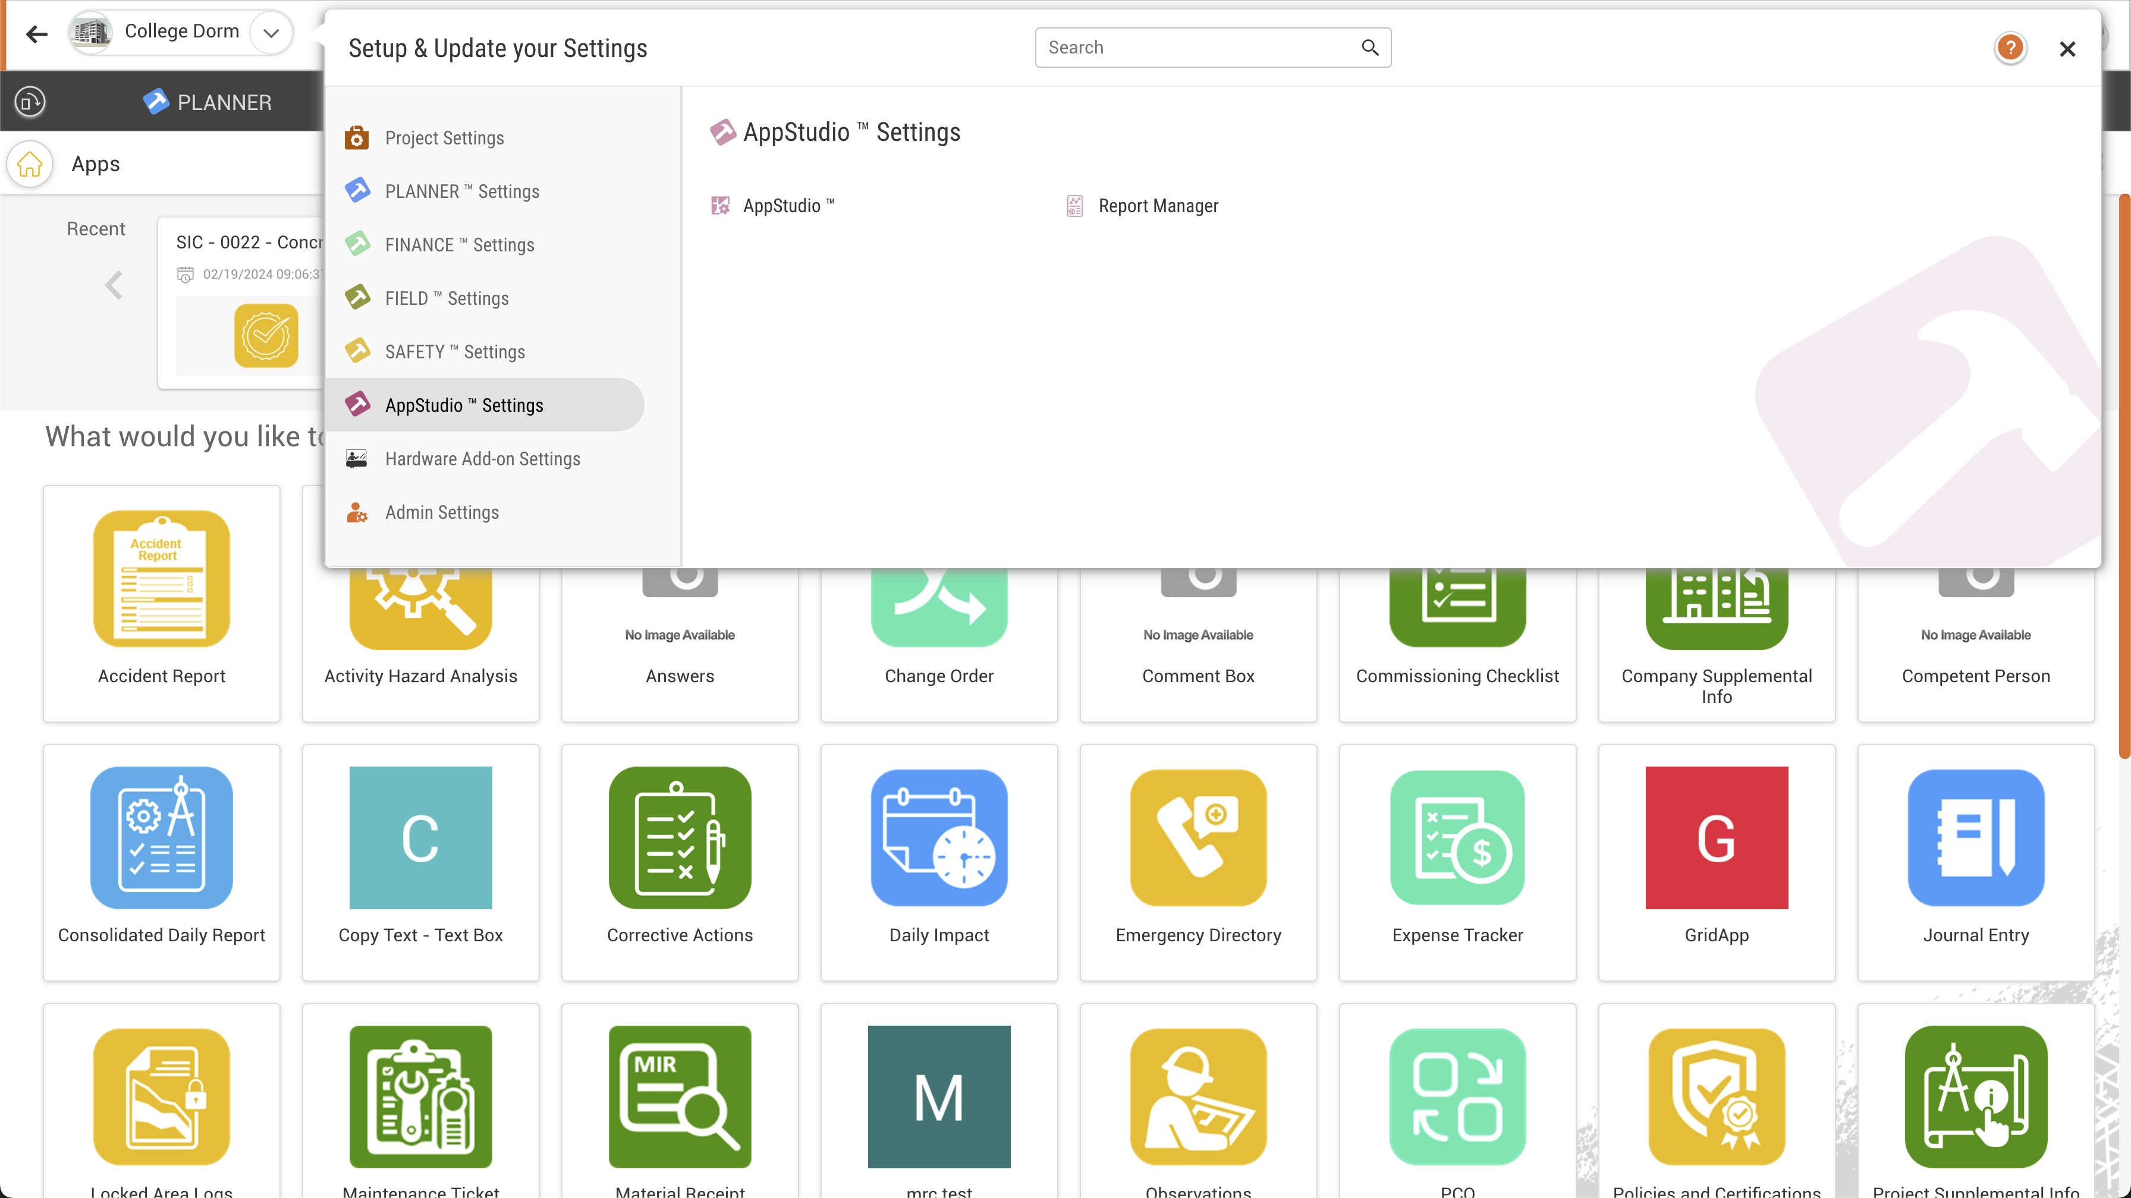Open the orange help question mark icon
The image size is (2131, 1198).
(x=2009, y=48)
